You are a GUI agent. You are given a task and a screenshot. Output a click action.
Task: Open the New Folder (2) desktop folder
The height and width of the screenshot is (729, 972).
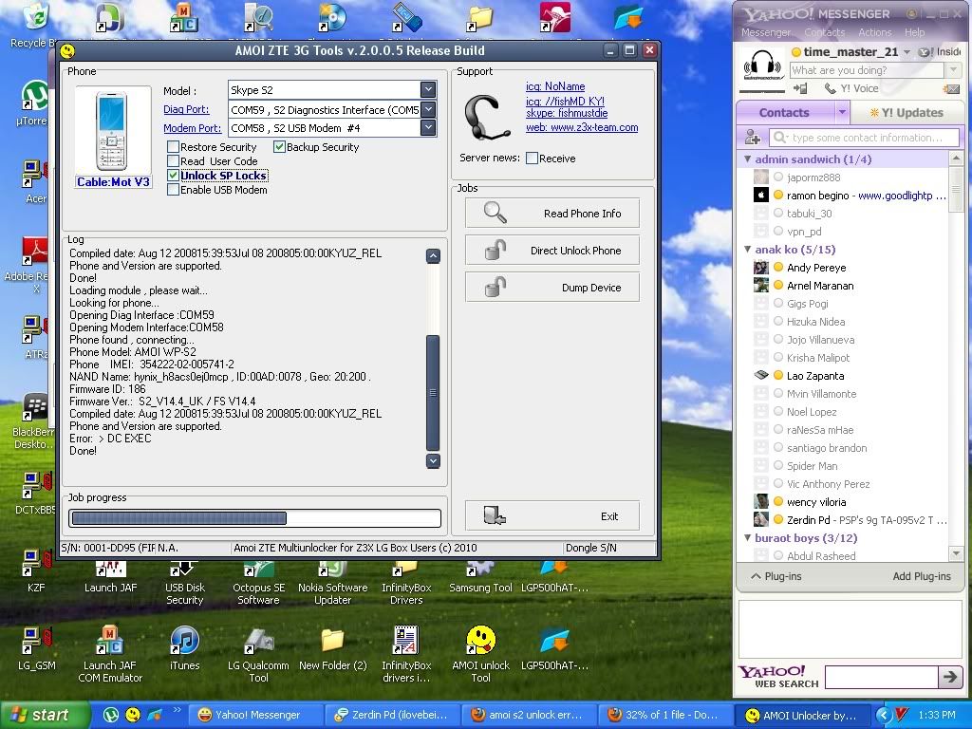[332, 641]
